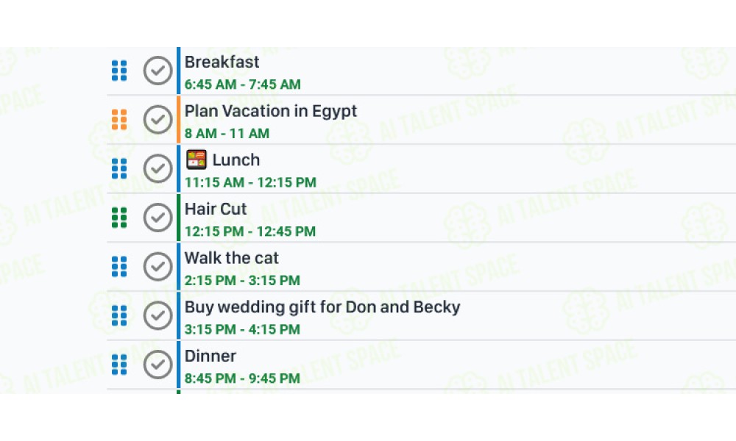Click the orange drag handle for Plan Vacation in Egypt

coord(119,120)
